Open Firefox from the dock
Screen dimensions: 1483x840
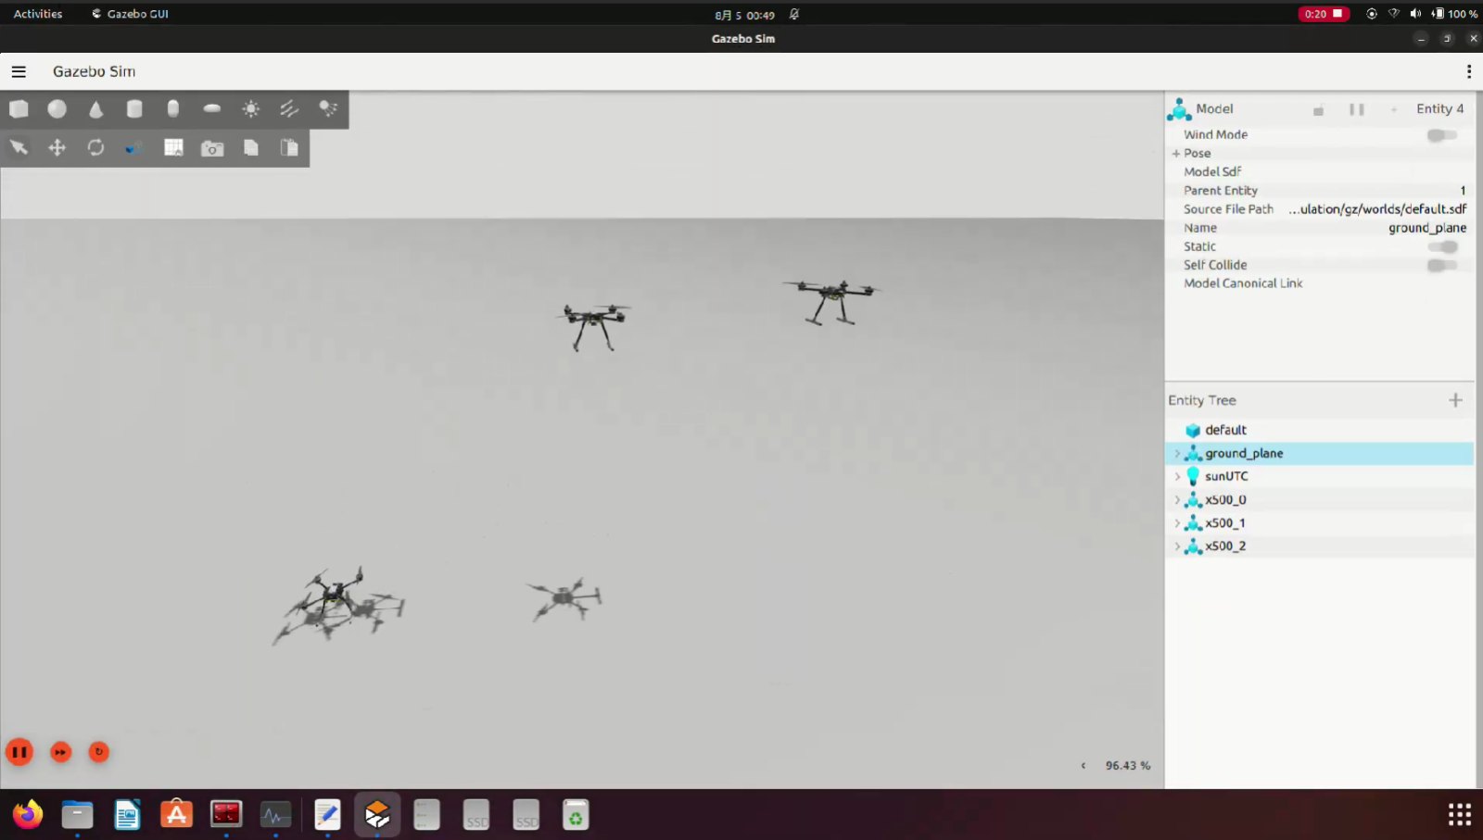point(28,815)
